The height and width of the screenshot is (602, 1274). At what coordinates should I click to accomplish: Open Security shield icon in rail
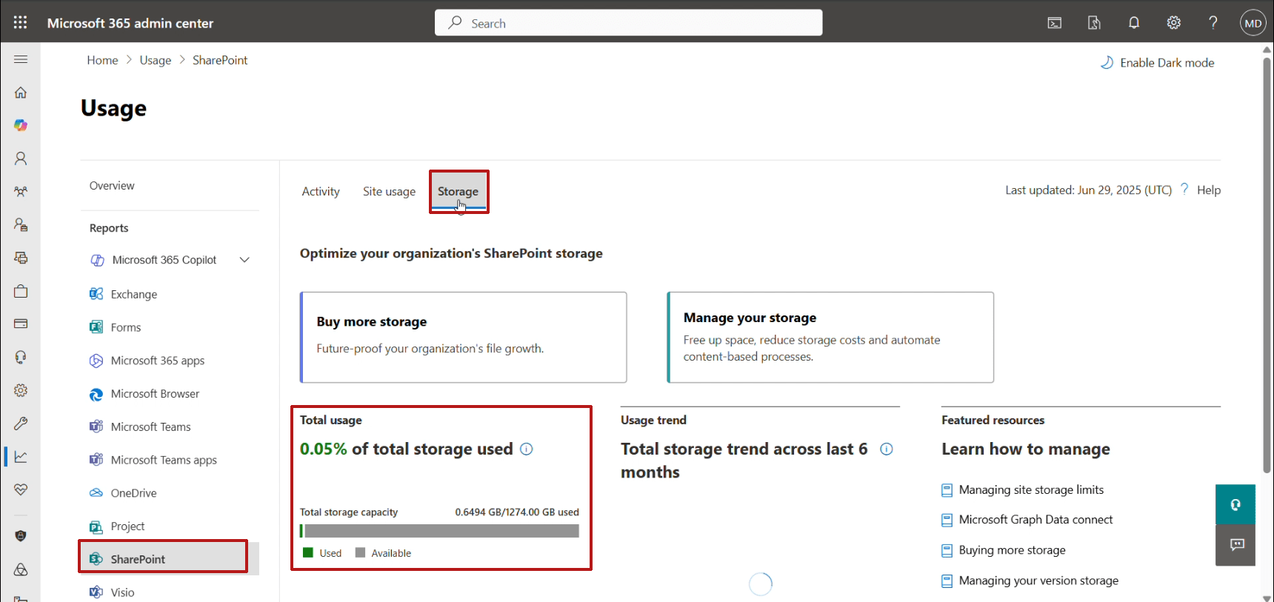21,536
